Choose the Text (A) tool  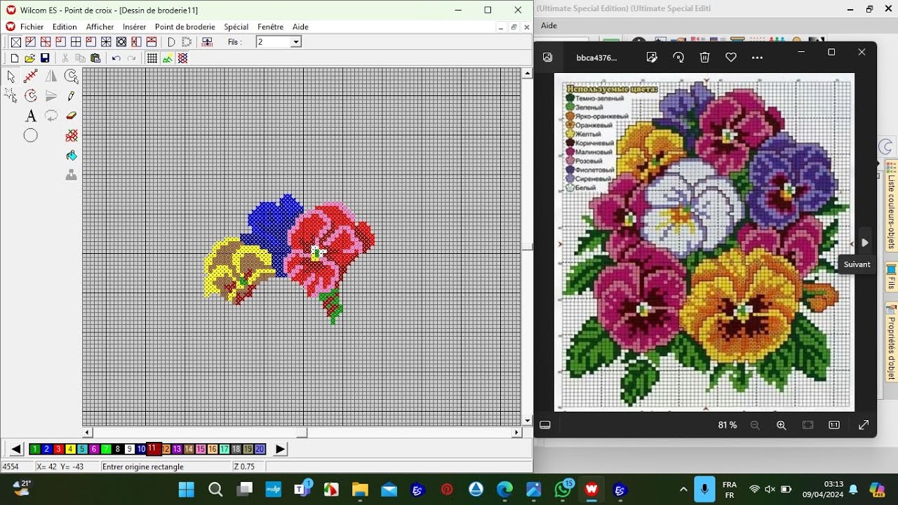[31, 116]
